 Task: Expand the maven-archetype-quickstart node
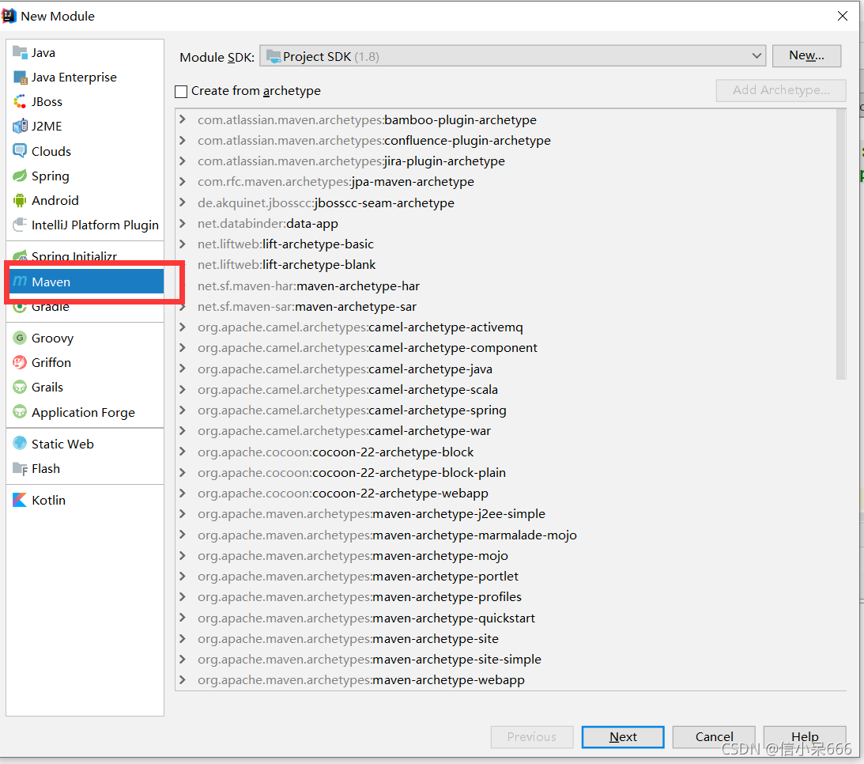tap(183, 618)
